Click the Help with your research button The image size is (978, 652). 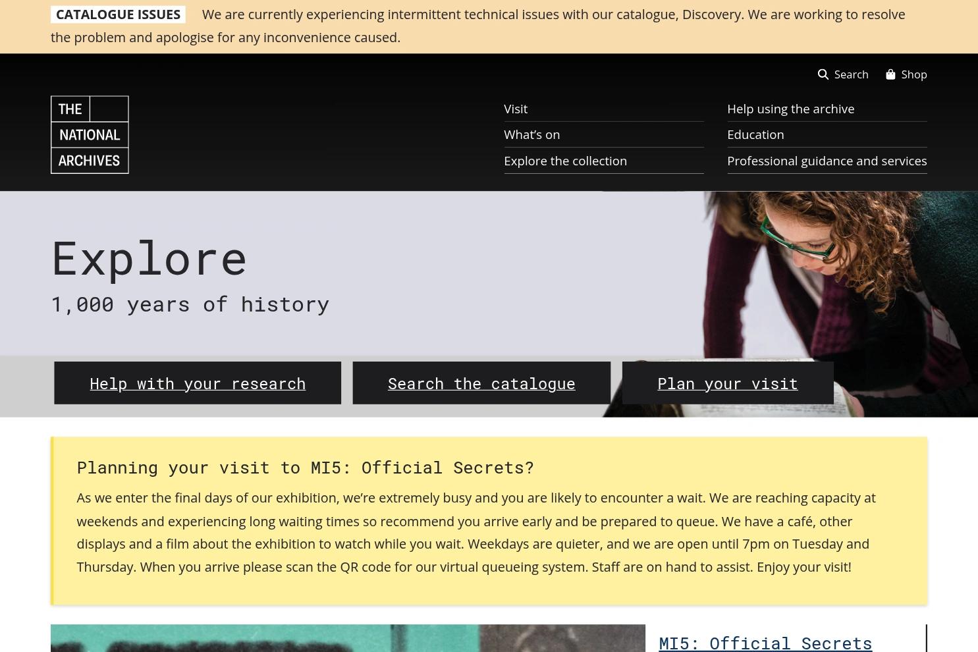click(198, 383)
